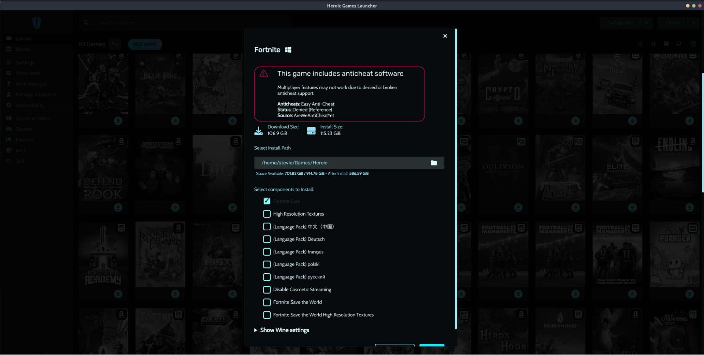Click the Heroic shield logo
The image size is (704, 355).
(37, 23)
